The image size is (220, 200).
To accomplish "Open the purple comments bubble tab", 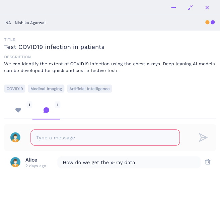I will click(x=46, y=110).
